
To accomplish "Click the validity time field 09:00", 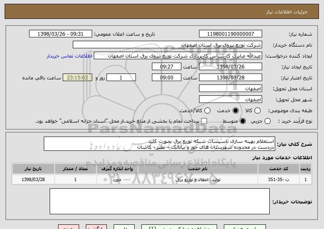I will [167, 78].
